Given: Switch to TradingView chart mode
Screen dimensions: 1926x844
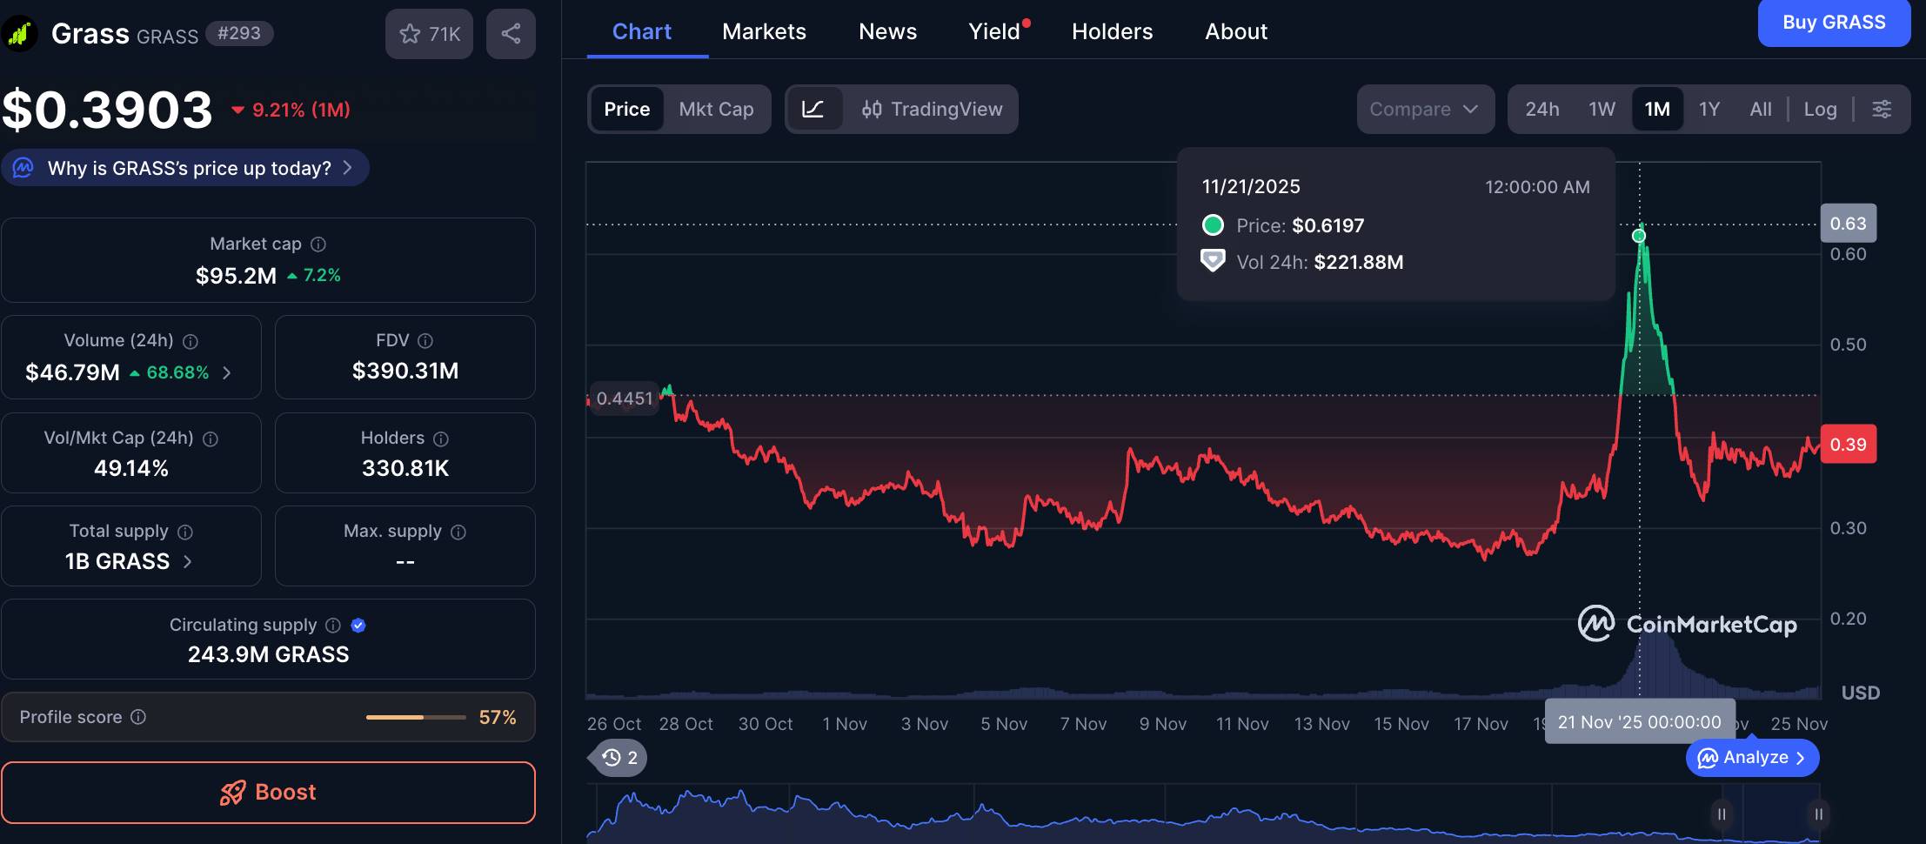Looking at the screenshot, I should (932, 109).
